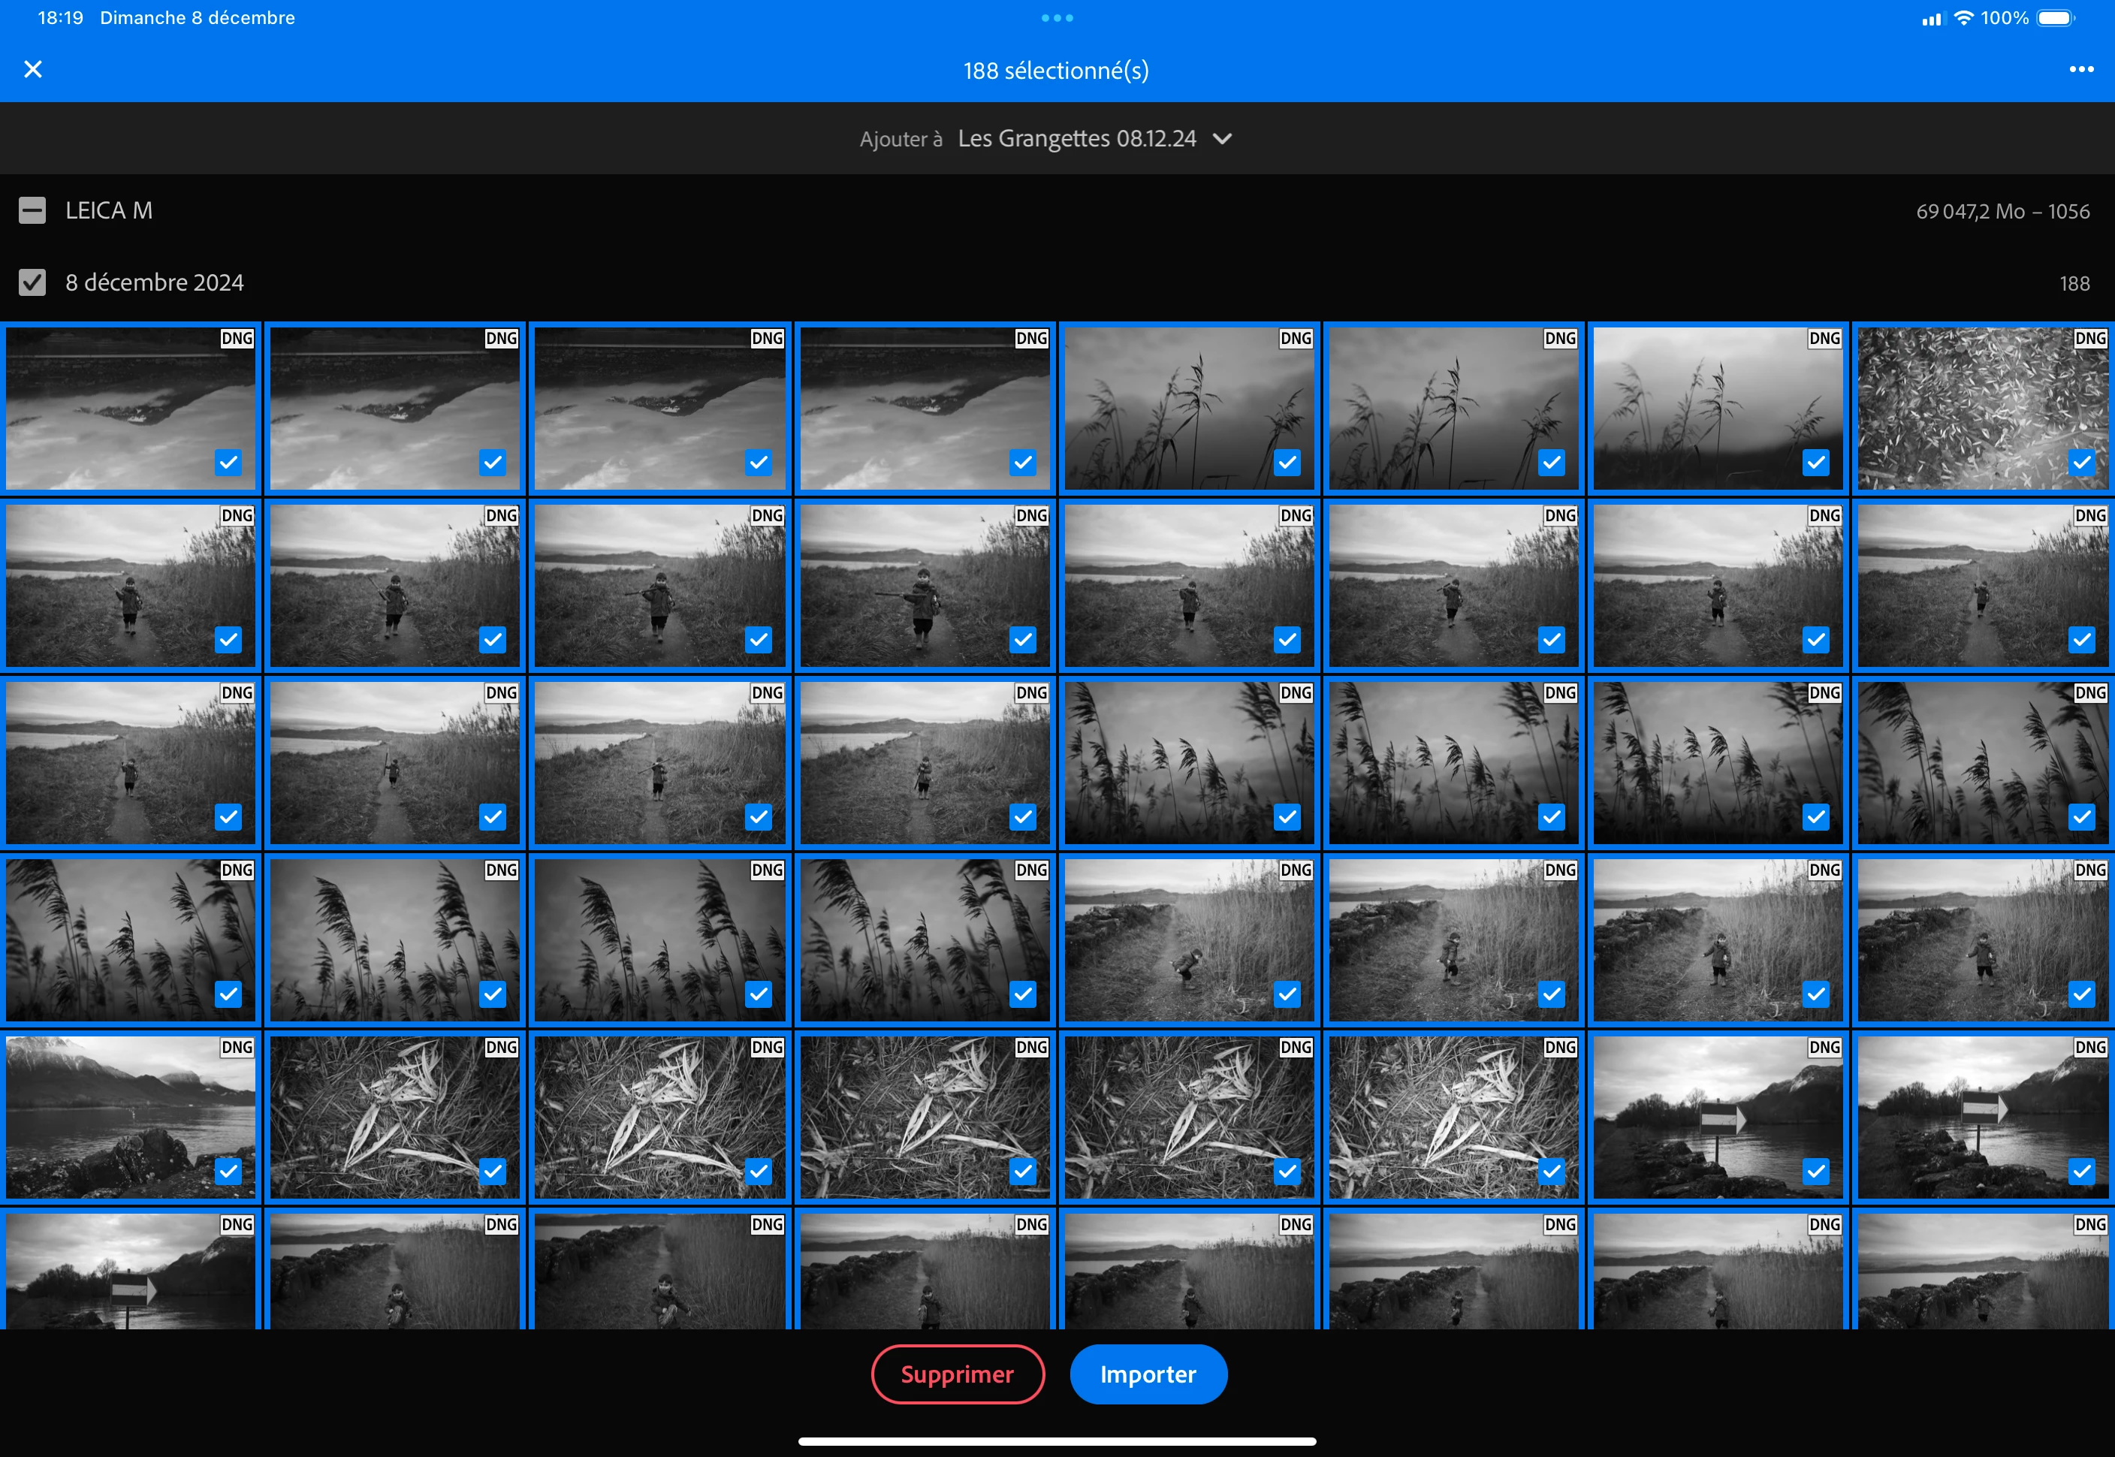
Task: Expand the album chevron next to Les Grangettes
Action: pyautogui.click(x=1222, y=139)
